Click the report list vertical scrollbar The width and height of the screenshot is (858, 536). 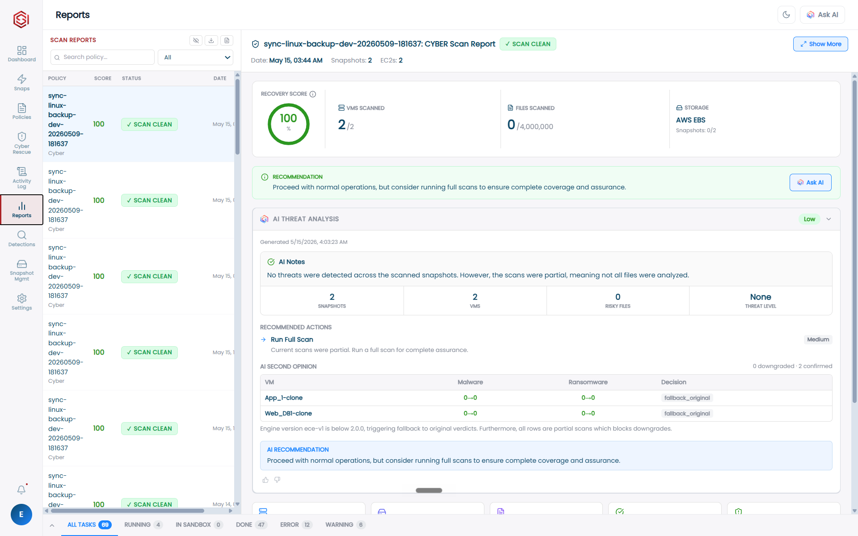pyautogui.click(x=237, y=117)
